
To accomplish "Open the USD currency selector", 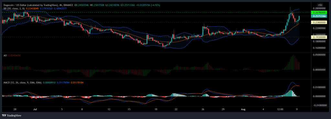I will click(320, 5).
